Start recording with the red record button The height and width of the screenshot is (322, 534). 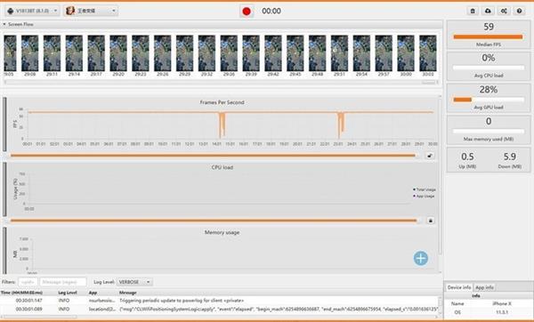(247, 12)
